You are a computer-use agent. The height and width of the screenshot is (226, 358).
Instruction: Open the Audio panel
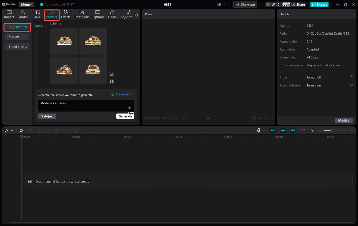tap(23, 14)
